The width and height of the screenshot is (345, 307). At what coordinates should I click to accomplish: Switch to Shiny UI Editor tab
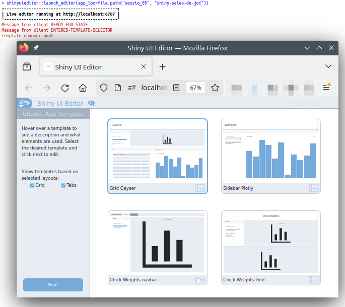tap(91, 66)
